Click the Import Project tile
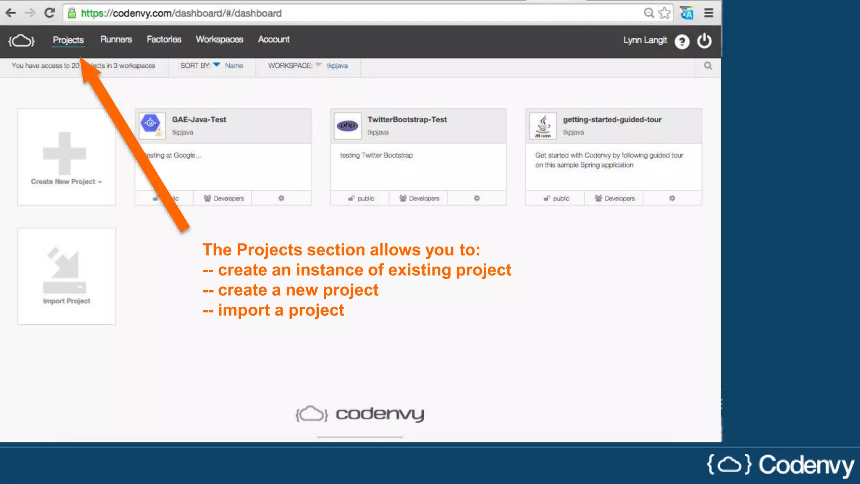Image resolution: width=860 pixels, height=484 pixels. point(66,276)
